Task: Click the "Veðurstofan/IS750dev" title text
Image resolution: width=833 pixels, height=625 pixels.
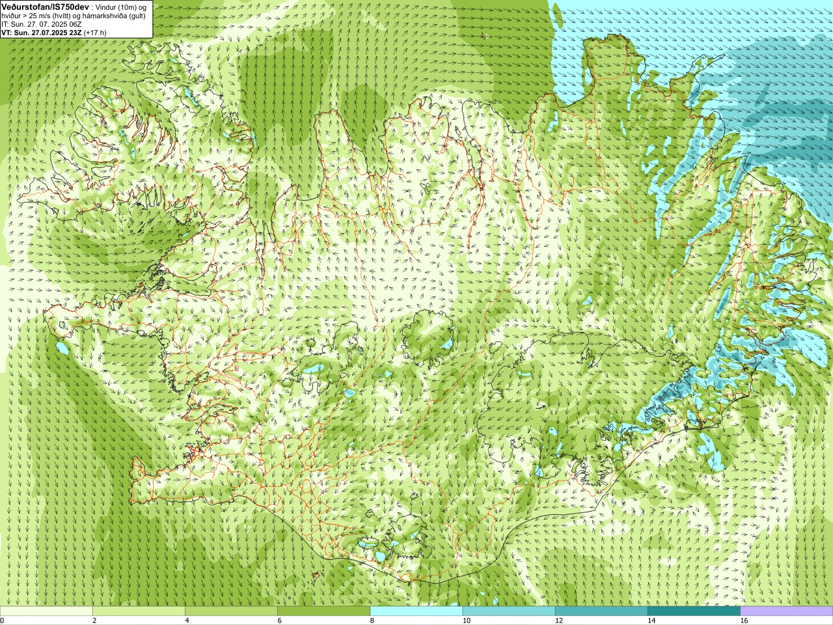Action: (45, 6)
